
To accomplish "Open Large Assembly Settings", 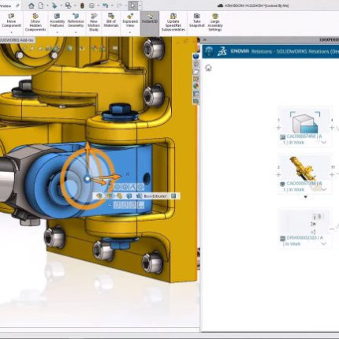I will tap(215, 22).
